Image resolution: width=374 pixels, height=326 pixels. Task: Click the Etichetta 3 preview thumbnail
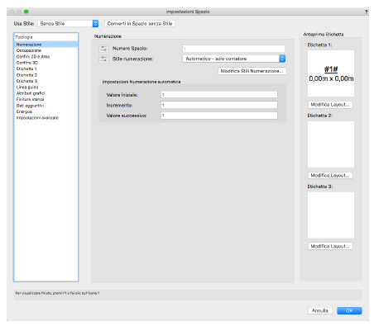tap(331, 215)
